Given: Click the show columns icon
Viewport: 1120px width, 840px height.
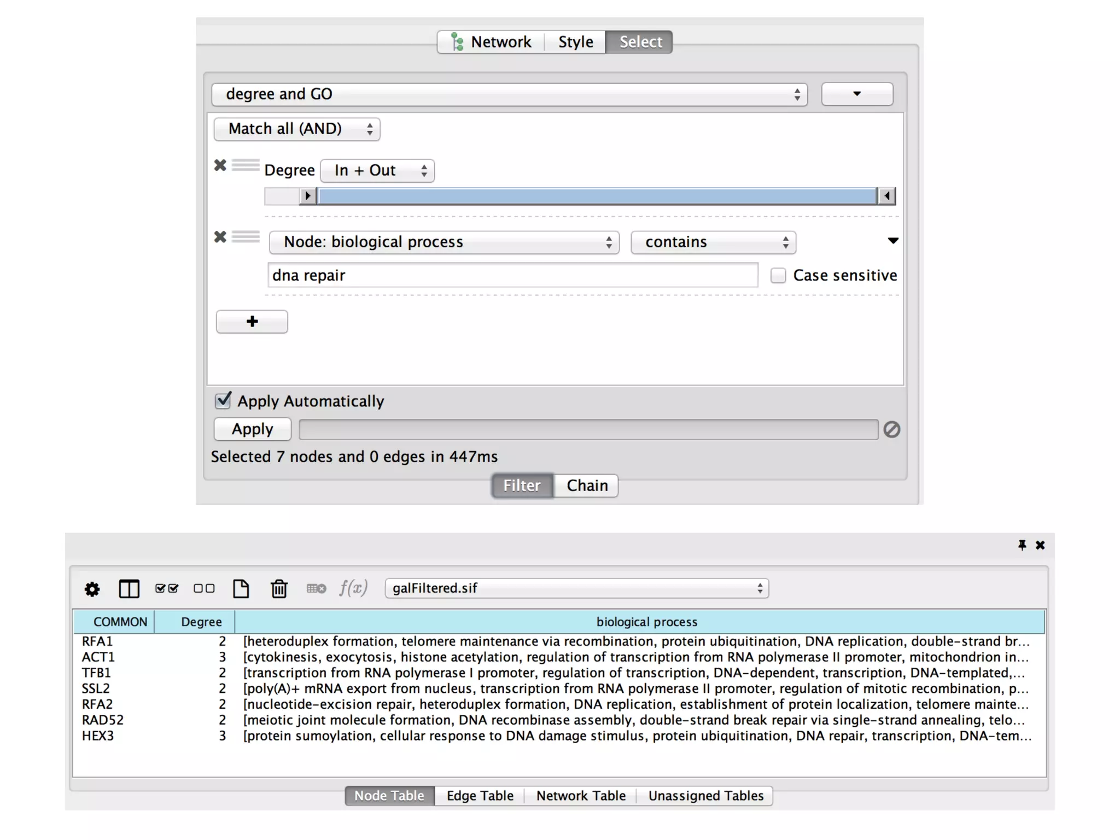Looking at the screenshot, I should coord(129,589).
